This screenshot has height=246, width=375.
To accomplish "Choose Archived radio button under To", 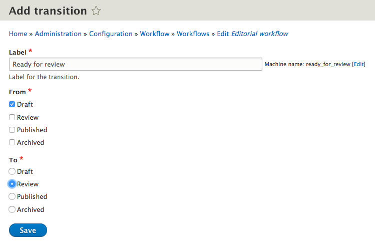I will point(12,209).
